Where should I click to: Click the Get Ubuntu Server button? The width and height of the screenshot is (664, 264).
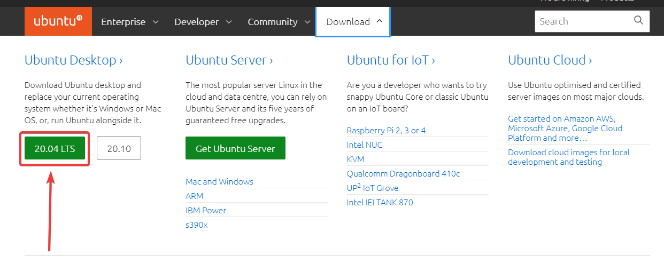pos(235,148)
